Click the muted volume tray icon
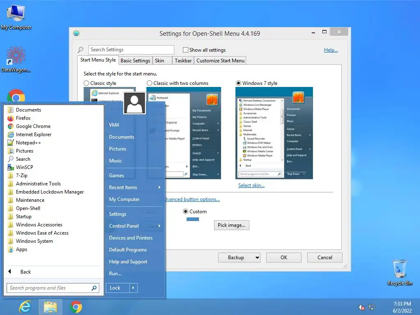This screenshot has width=420, height=315. [362, 307]
